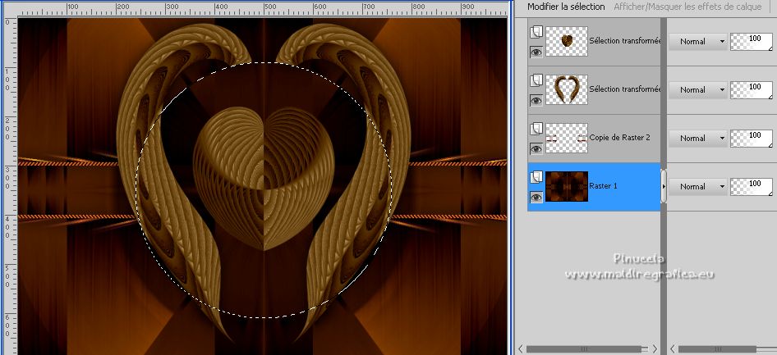Click layer type icon beside small-heart Sélection transformée

[x=536, y=32]
